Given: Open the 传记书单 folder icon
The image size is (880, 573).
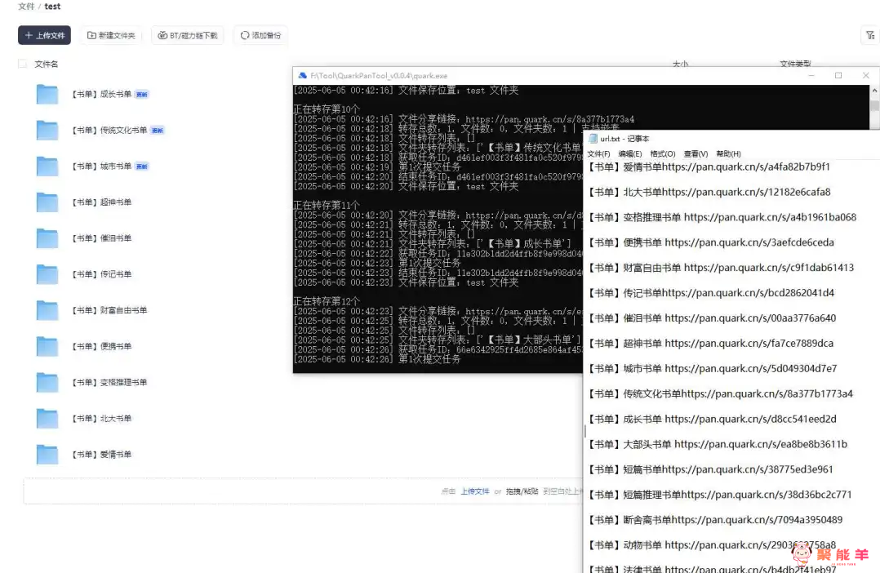Looking at the screenshot, I should coord(47,274).
